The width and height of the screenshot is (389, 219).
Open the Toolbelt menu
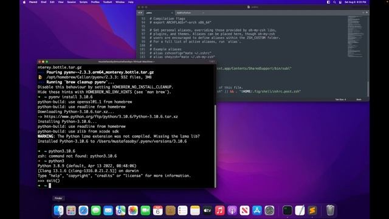click(108, 2)
